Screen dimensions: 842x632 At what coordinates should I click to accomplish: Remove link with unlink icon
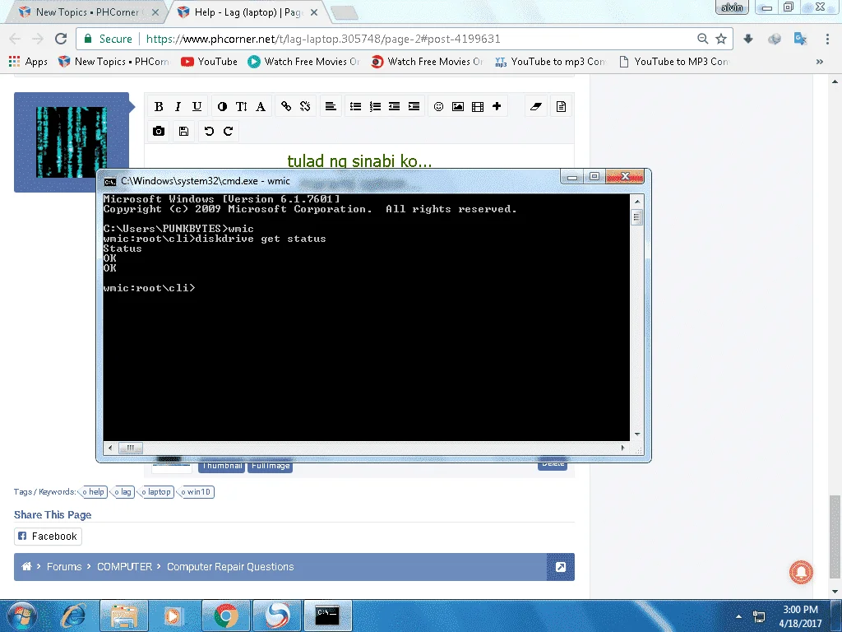pyautogui.click(x=305, y=106)
